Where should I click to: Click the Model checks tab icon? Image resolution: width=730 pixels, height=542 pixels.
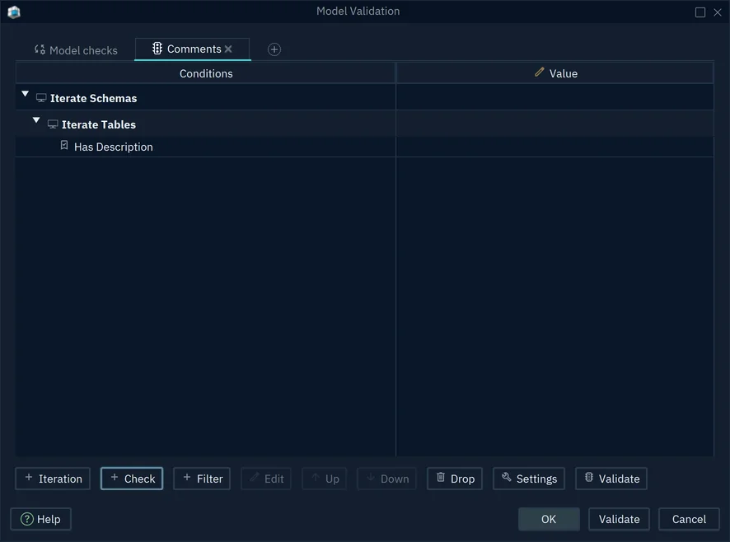(x=40, y=49)
